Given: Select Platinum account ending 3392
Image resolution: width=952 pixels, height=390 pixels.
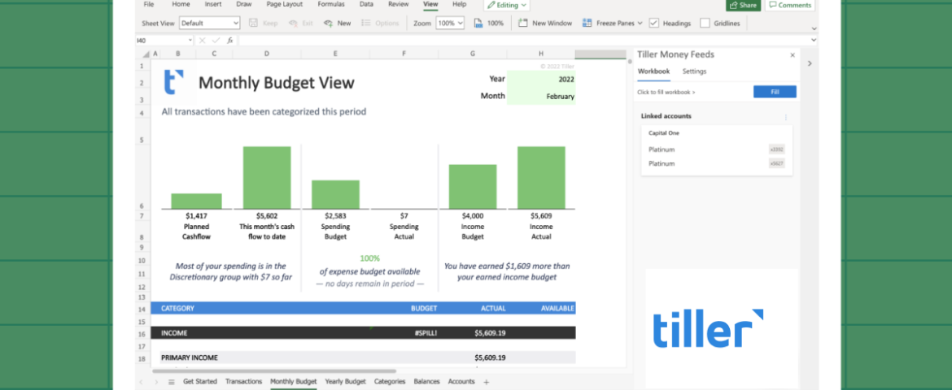Looking at the screenshot, I should pos(716,149).
